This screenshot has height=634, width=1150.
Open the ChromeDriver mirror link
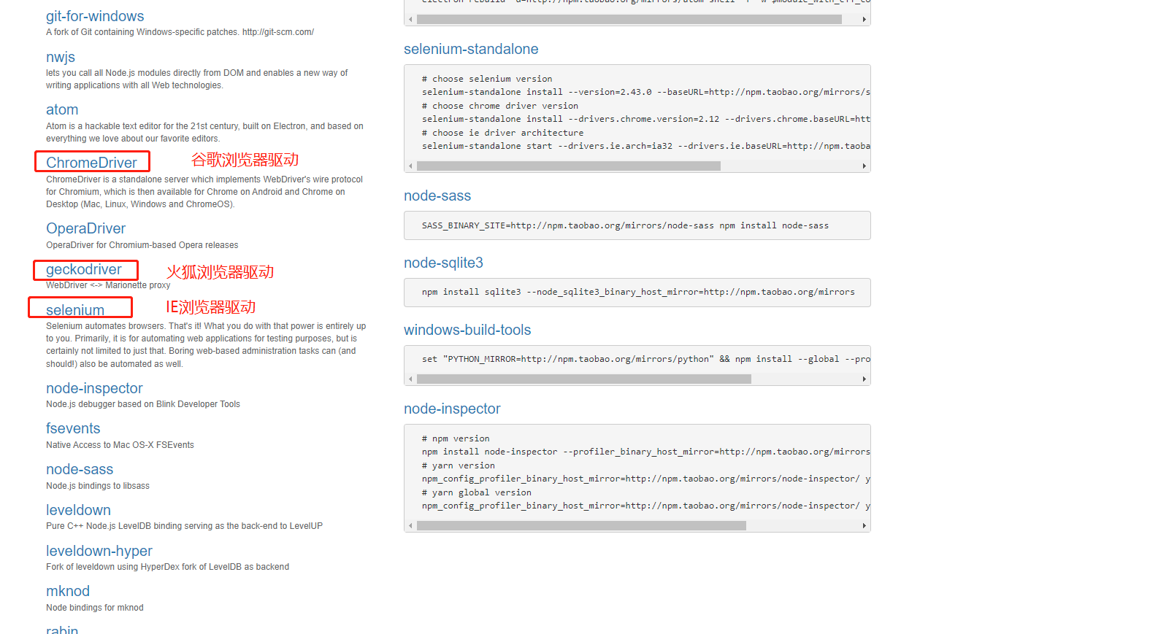(x=91, y=163)
